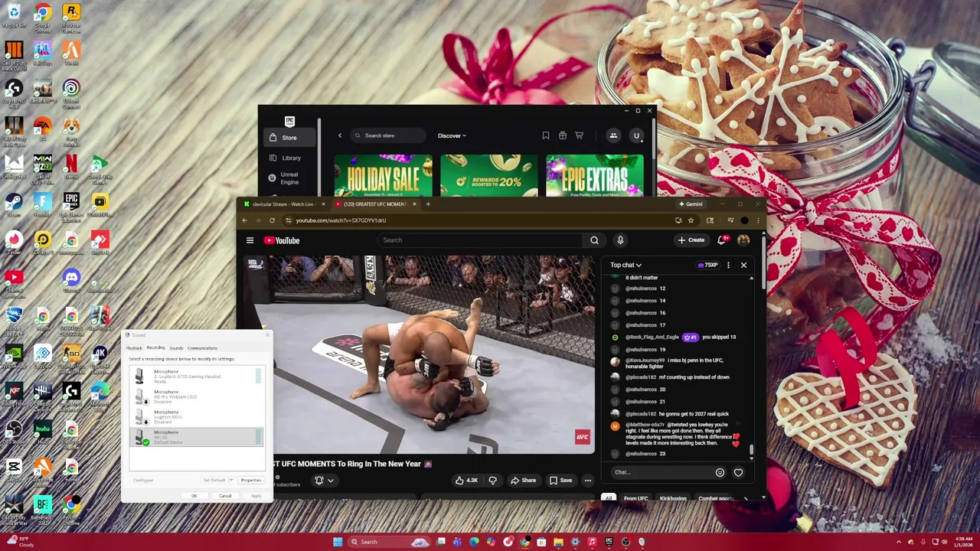Open friends icon in Epic Games launcher
This screenshot has height=551, width=980.
(613, 135)
